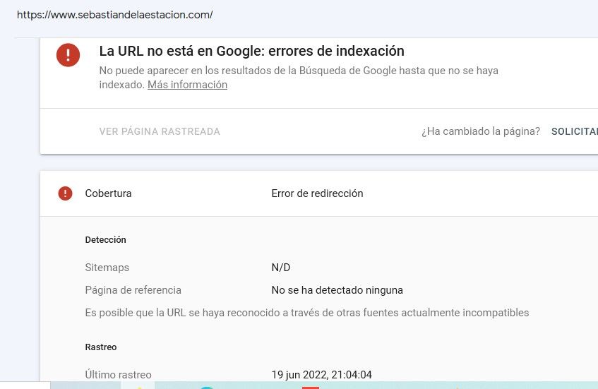
Task: Collapse the Cobertura row
Action: coord(319,193)
